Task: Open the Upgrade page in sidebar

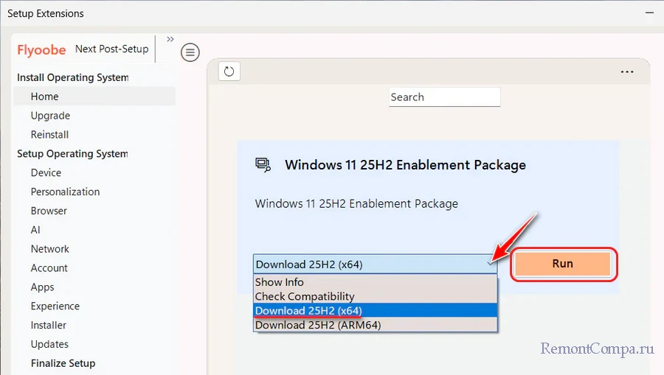Action: point(50,116)
